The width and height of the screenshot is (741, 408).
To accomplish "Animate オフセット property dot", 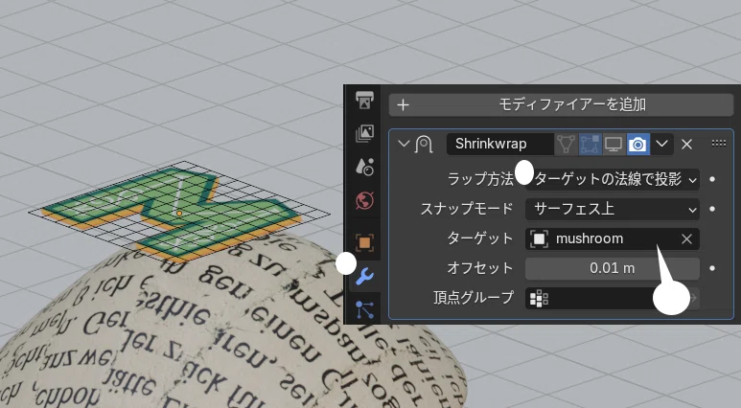I will (x=712, y=268).
